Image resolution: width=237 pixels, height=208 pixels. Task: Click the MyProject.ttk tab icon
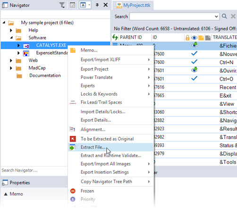[x=119, y=6]
